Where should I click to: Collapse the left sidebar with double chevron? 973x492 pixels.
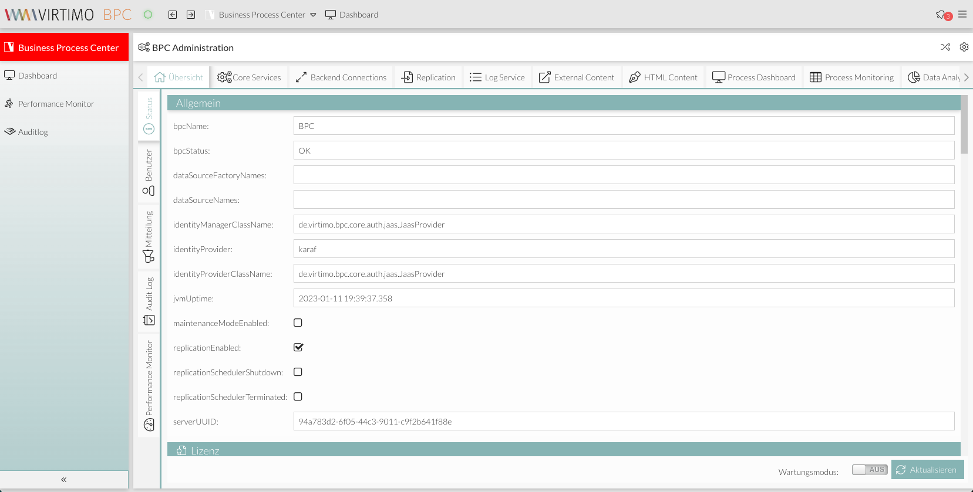(x=64, y=480)
